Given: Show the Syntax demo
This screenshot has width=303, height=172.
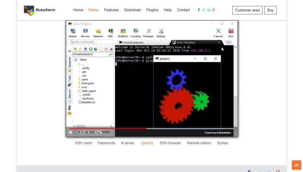Looking at the screenshot, I should (x=223, y=143).
